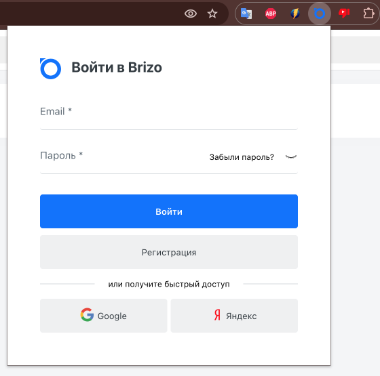Click the Войти в Brizo heading
The width and height of the screenshot is (380, 376).
pos(117,68)
